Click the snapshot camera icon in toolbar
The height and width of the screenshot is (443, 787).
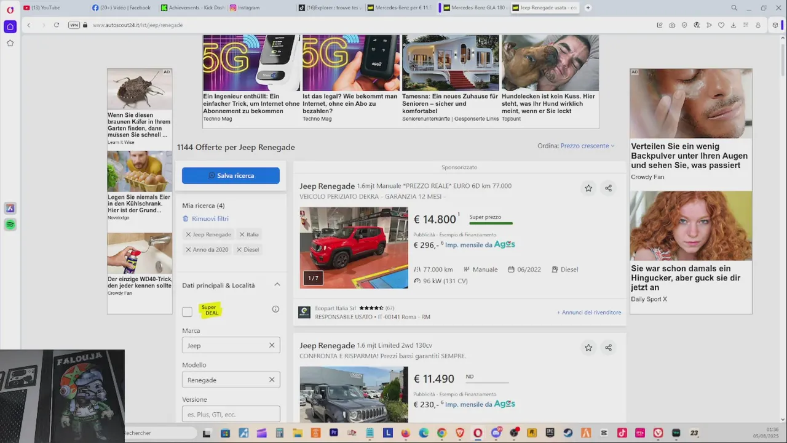click(x=672, y=25)
